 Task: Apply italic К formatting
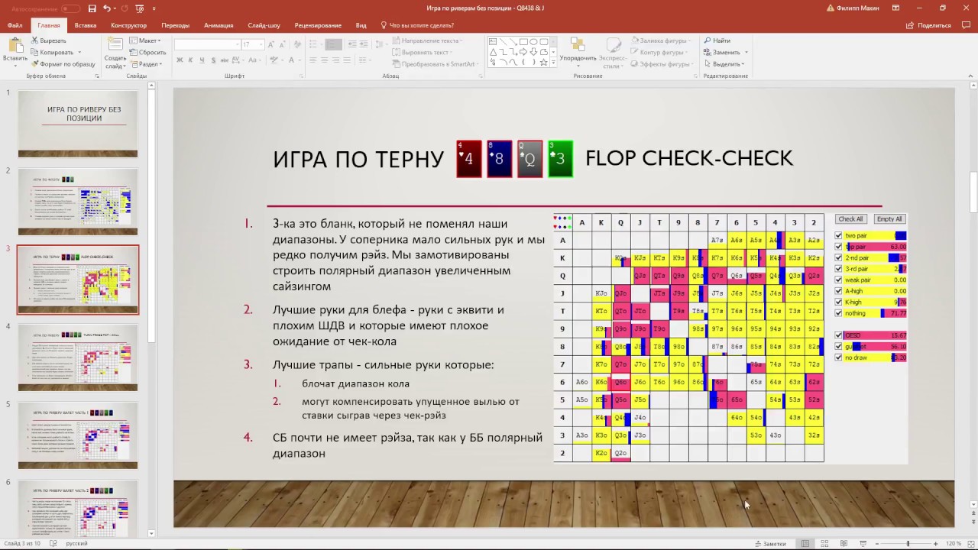(191, 60)
